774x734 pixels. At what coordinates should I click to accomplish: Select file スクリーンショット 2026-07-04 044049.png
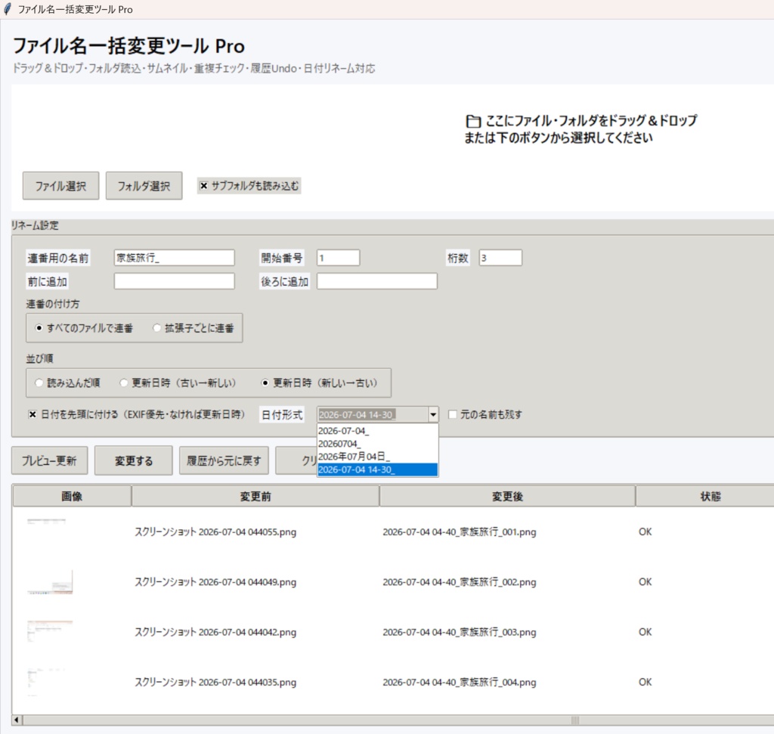(215, 582)
